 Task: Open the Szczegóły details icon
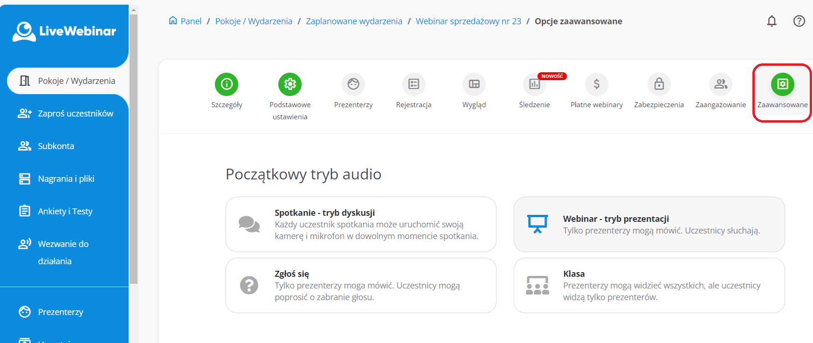[x=227, y=84]
